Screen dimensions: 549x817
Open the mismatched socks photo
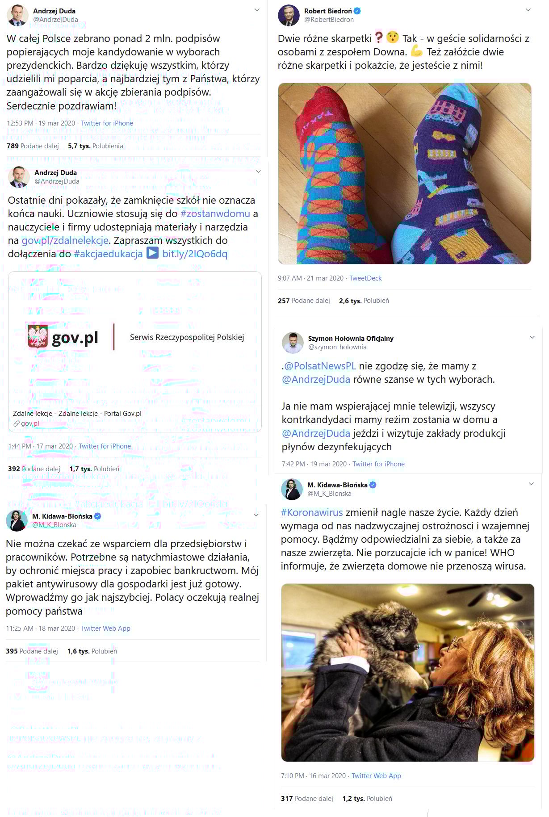[405, 173]
